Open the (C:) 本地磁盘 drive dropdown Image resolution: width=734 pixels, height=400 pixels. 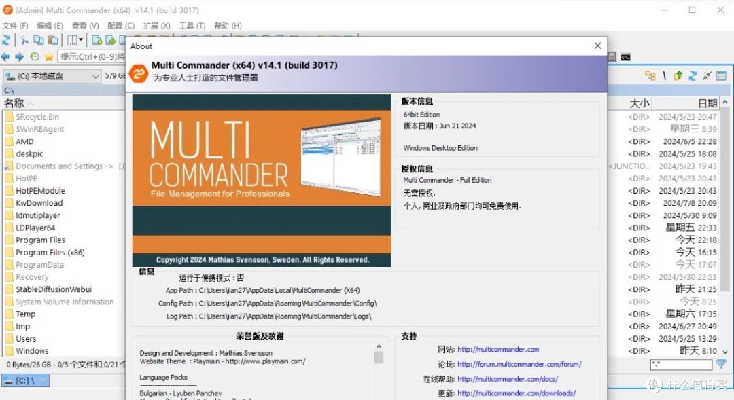pyautogui.click(x=52, y=76)
